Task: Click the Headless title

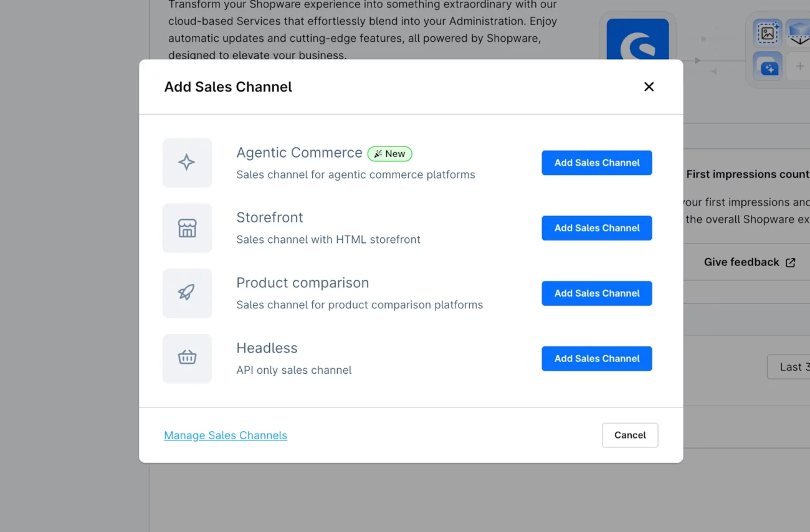Action: 267,348
